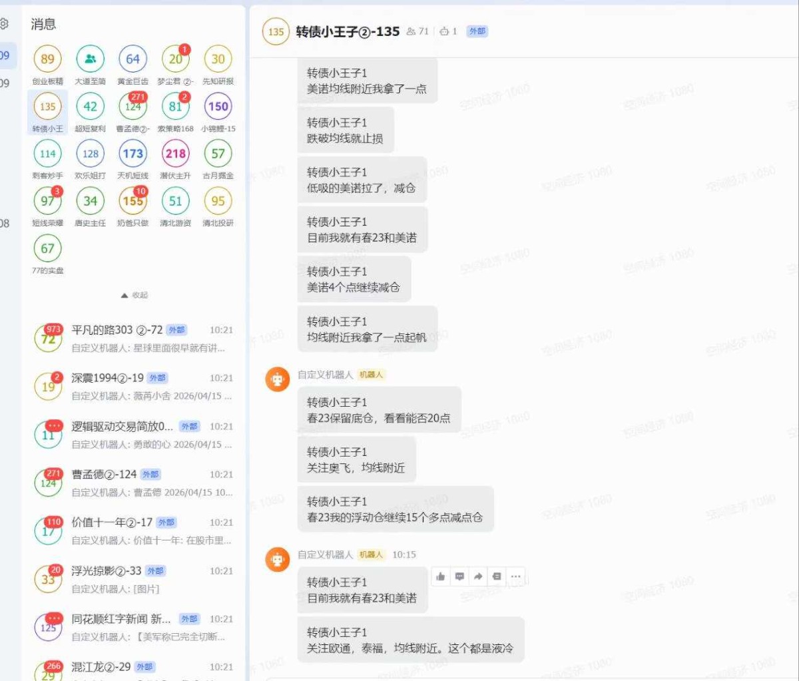The width and height of the screenshot is (799, 681).
Task: Open the more options ellipsis on message
Action: [x=515, y=576]
